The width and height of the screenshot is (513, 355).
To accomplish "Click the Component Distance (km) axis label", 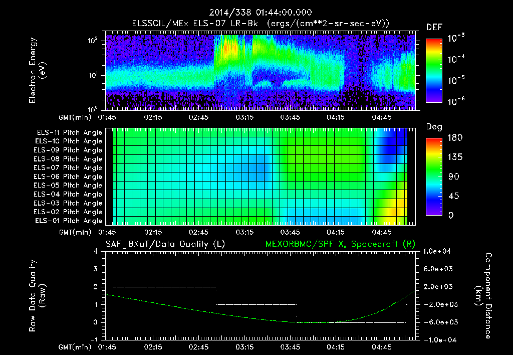I will pos(483,296).
